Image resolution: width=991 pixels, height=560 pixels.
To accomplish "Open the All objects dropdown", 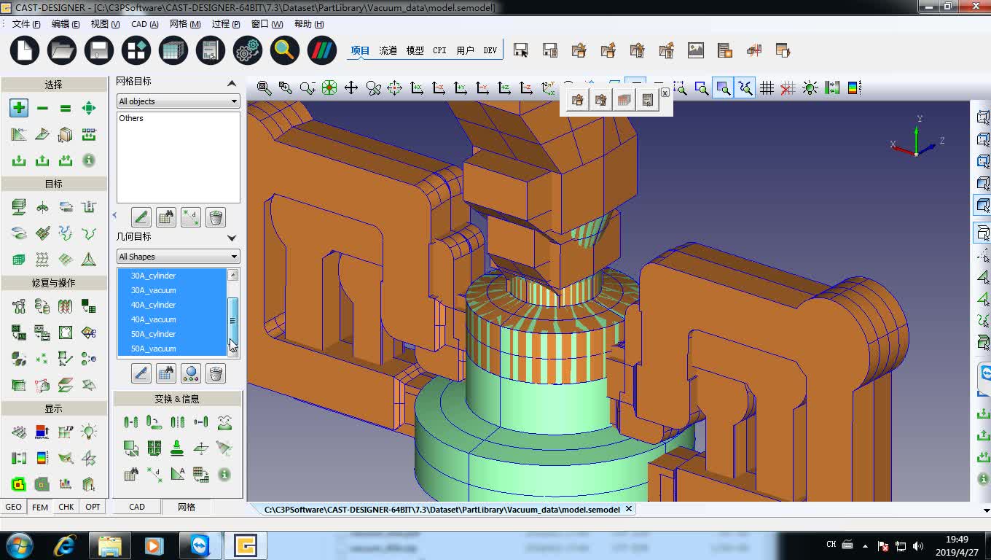I will coord(179,101).
